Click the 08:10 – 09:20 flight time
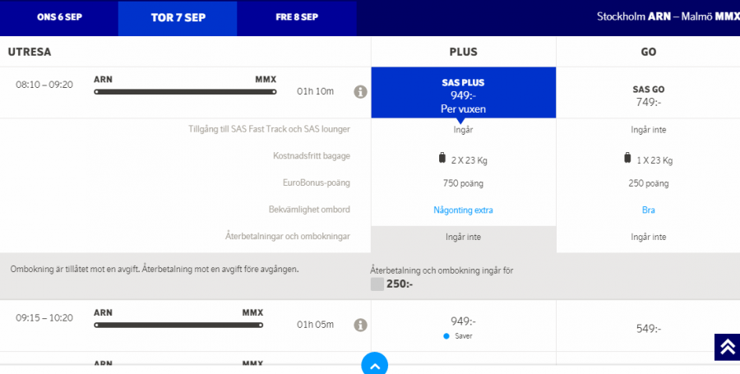 point(44,85)
